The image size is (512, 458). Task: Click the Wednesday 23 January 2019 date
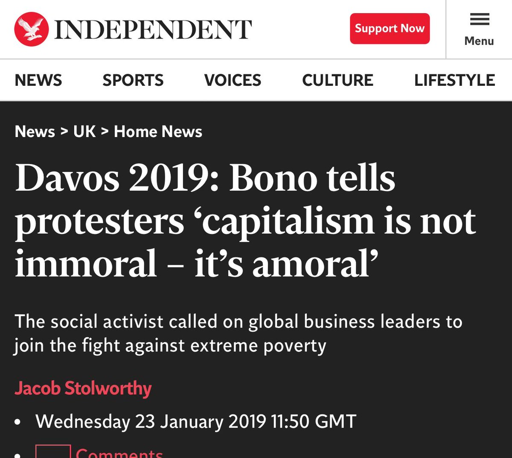(196, 421)
